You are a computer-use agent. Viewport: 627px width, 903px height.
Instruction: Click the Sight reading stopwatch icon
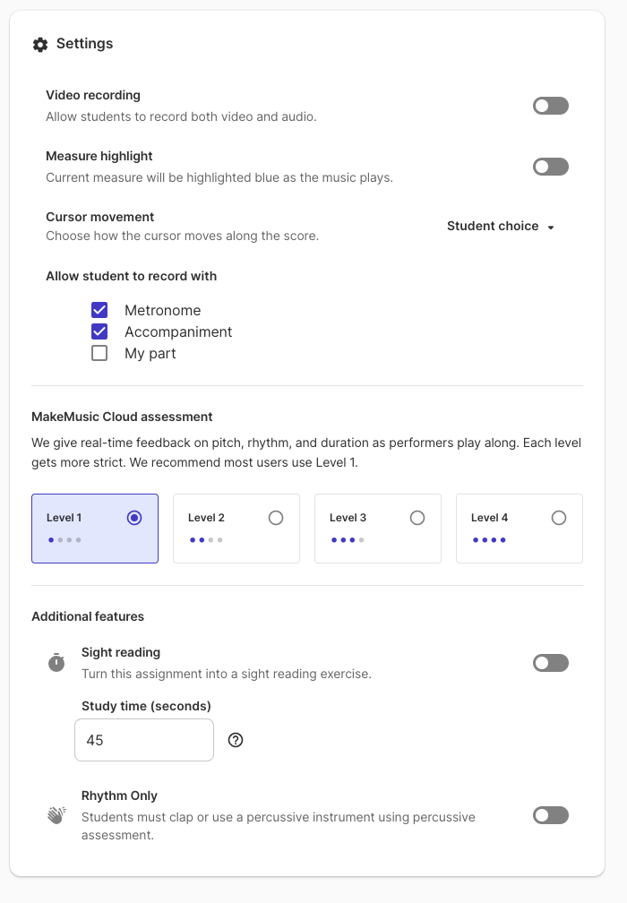55,662
